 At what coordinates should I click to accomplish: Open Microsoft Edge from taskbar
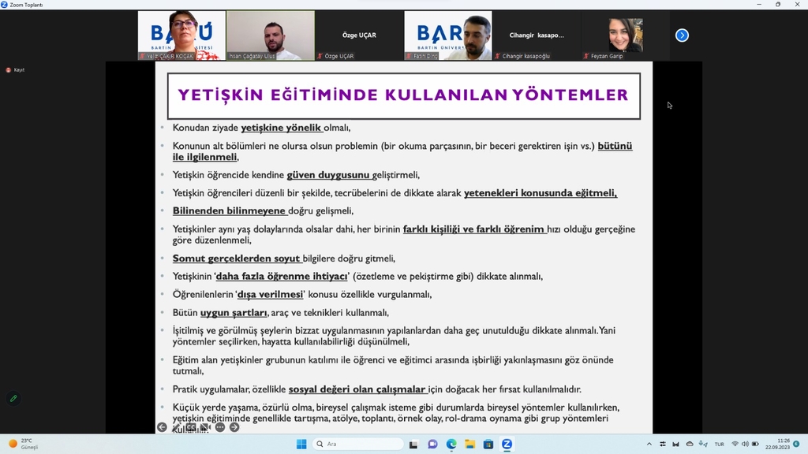(451, 444)
